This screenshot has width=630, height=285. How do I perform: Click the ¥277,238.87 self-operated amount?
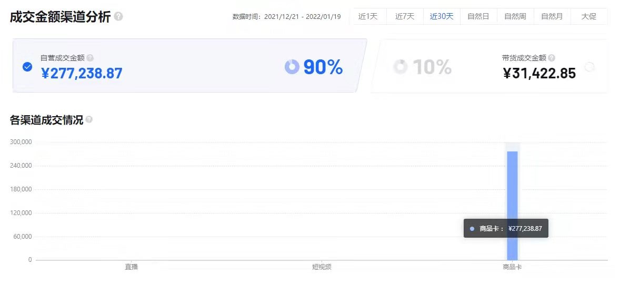point(82,74)
